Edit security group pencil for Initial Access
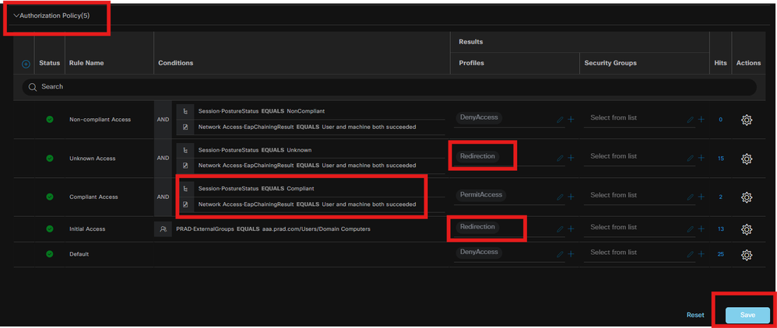Screen dimensions: 777x328 click(x=691, y=229)
